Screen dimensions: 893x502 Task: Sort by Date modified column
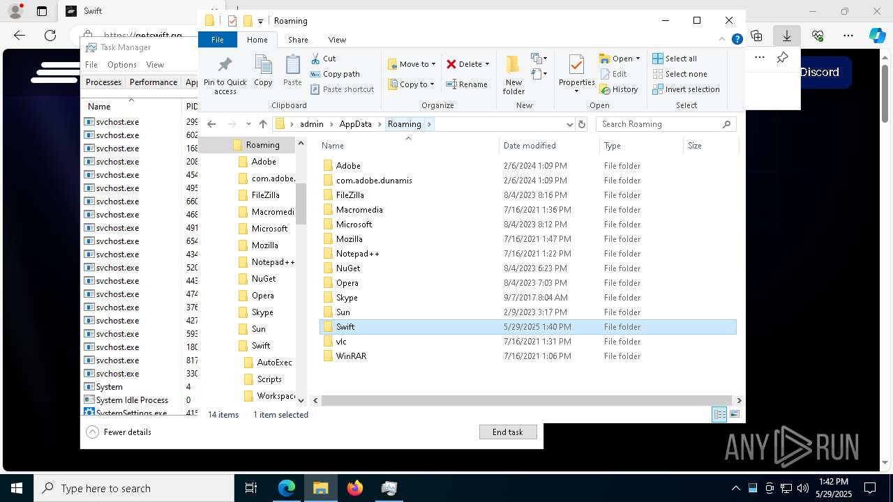point(549,146)
